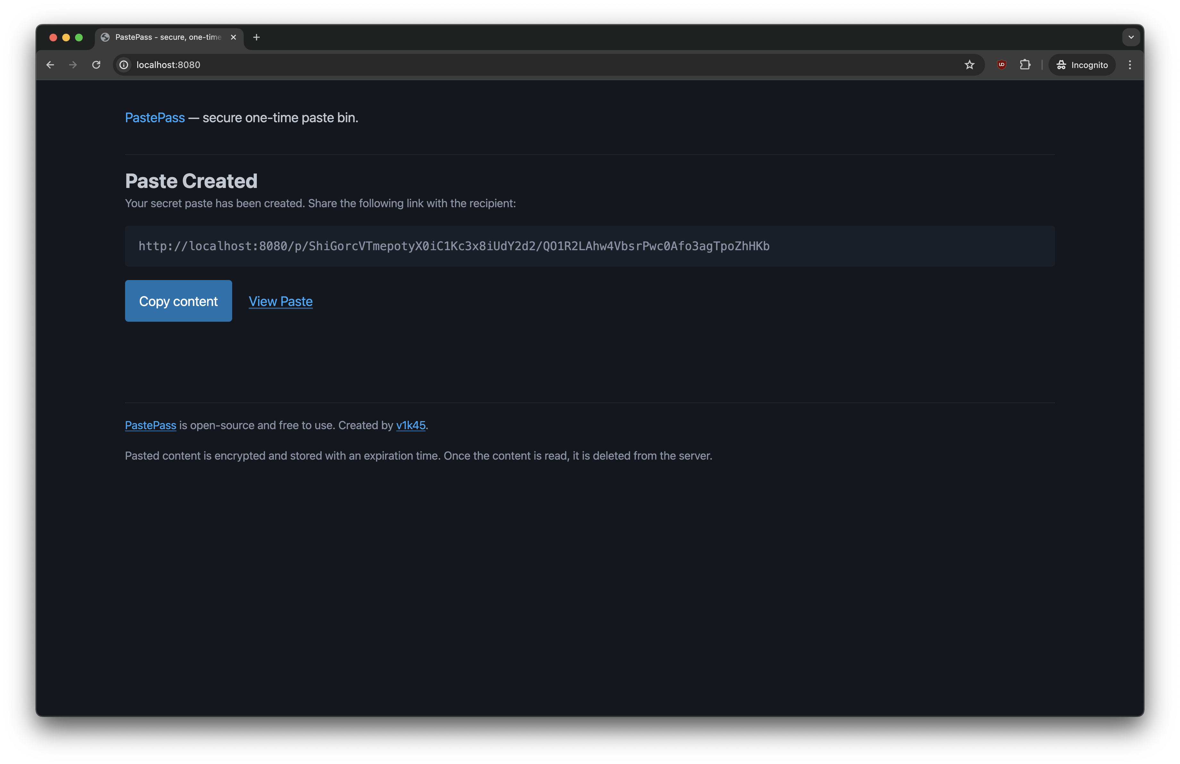Bookmark this page with the star icon
The height and width of the screenshot is (764, 1180).
(x=969, y=65)
